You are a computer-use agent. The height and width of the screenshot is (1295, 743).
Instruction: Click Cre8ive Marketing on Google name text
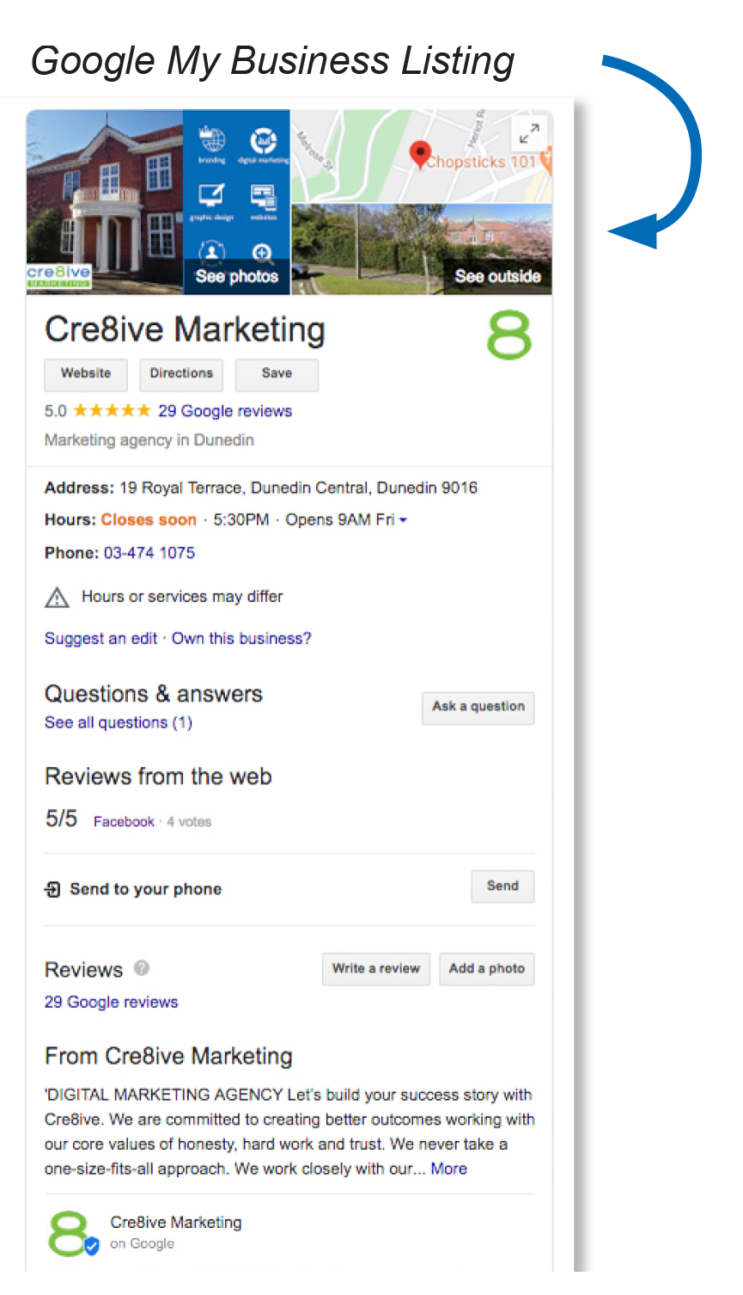pos(176,1223)
